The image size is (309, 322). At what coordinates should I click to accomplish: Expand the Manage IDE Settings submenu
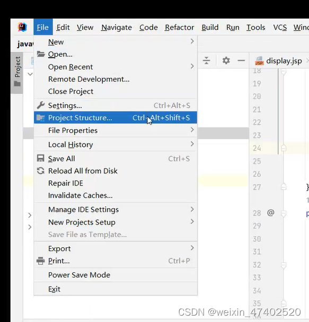tap(116, 210)
